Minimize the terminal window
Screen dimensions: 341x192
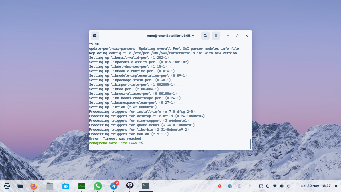coord(228,36)
